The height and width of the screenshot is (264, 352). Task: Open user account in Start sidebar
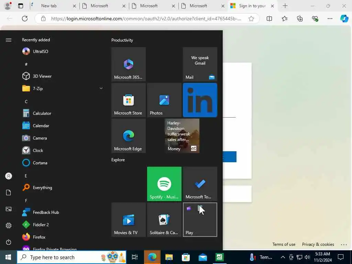tap(9, 176)
